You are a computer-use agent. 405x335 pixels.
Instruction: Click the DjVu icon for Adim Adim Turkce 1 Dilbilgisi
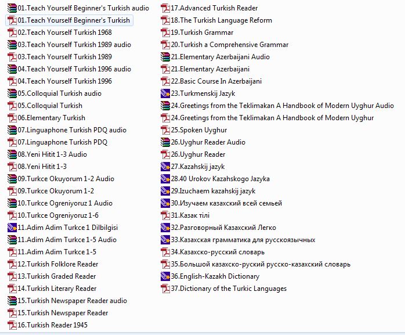[x=12, y=228]
